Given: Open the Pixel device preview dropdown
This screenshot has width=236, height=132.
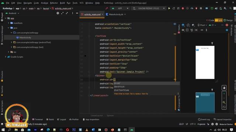Looking at the screenshot, I should pos(202,25).
